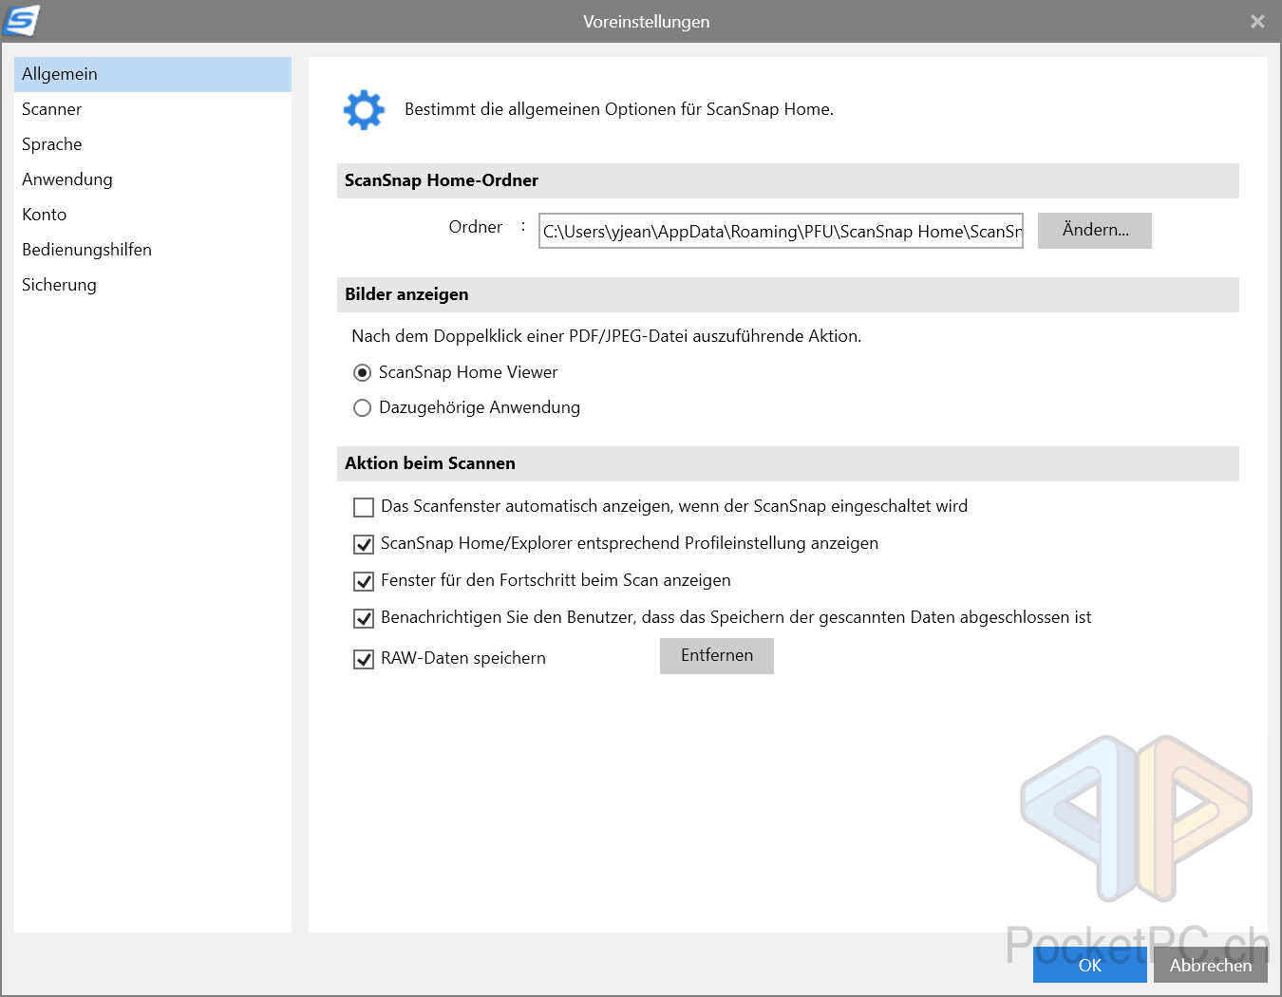Click the Bilder anzeigen section heading
The height and width of the screenshot is (997, 1282).
coord(406,294)
